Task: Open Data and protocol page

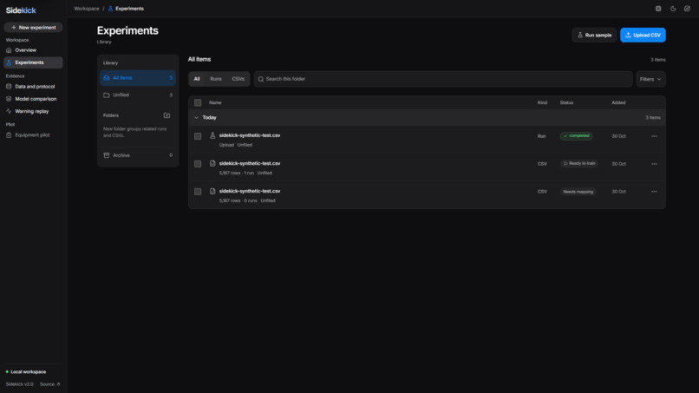Action: pyautogui.click(x=34, y=87)
